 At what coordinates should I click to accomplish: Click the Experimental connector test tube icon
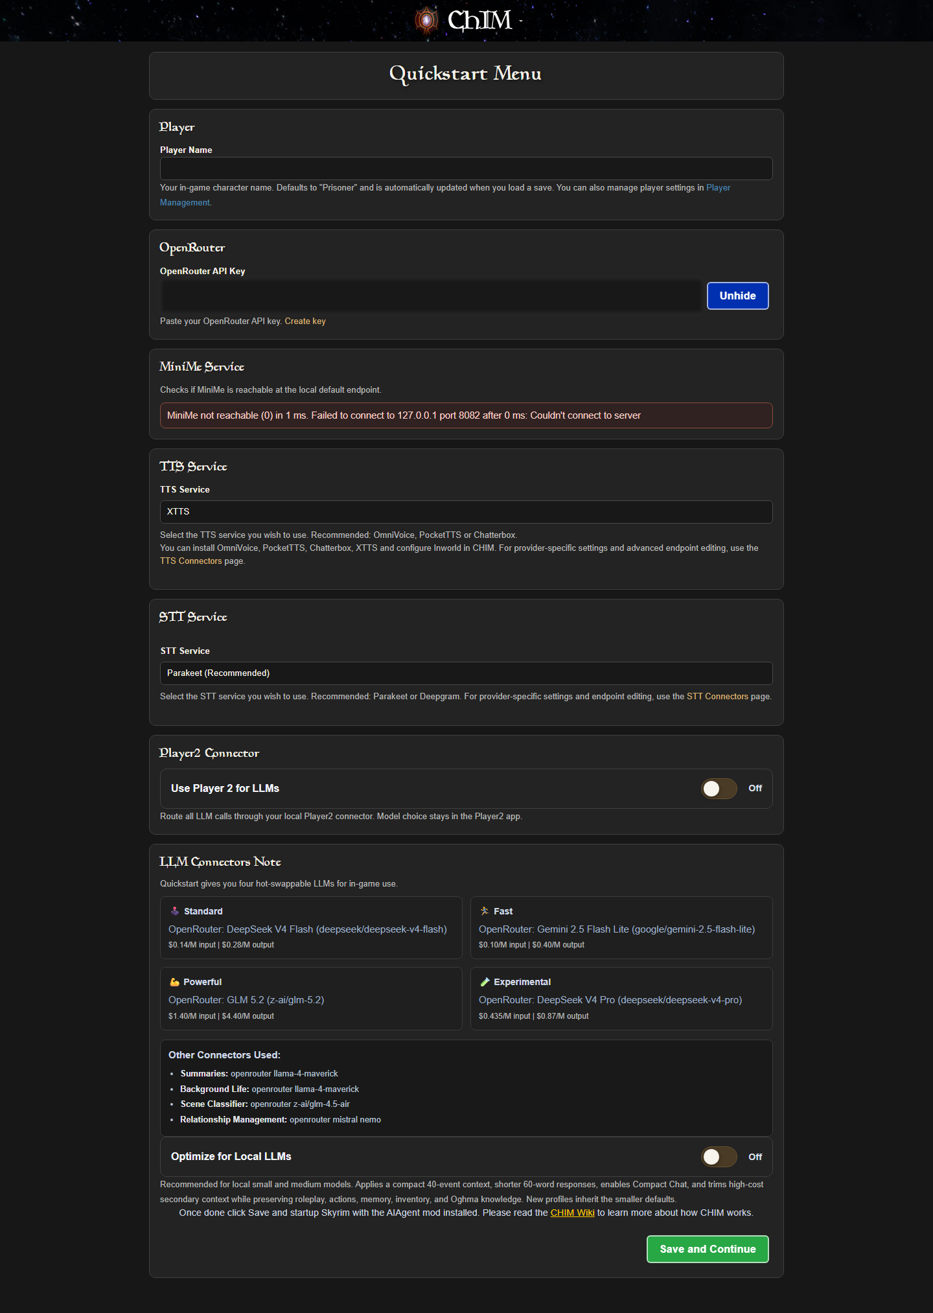coord(485,982)
